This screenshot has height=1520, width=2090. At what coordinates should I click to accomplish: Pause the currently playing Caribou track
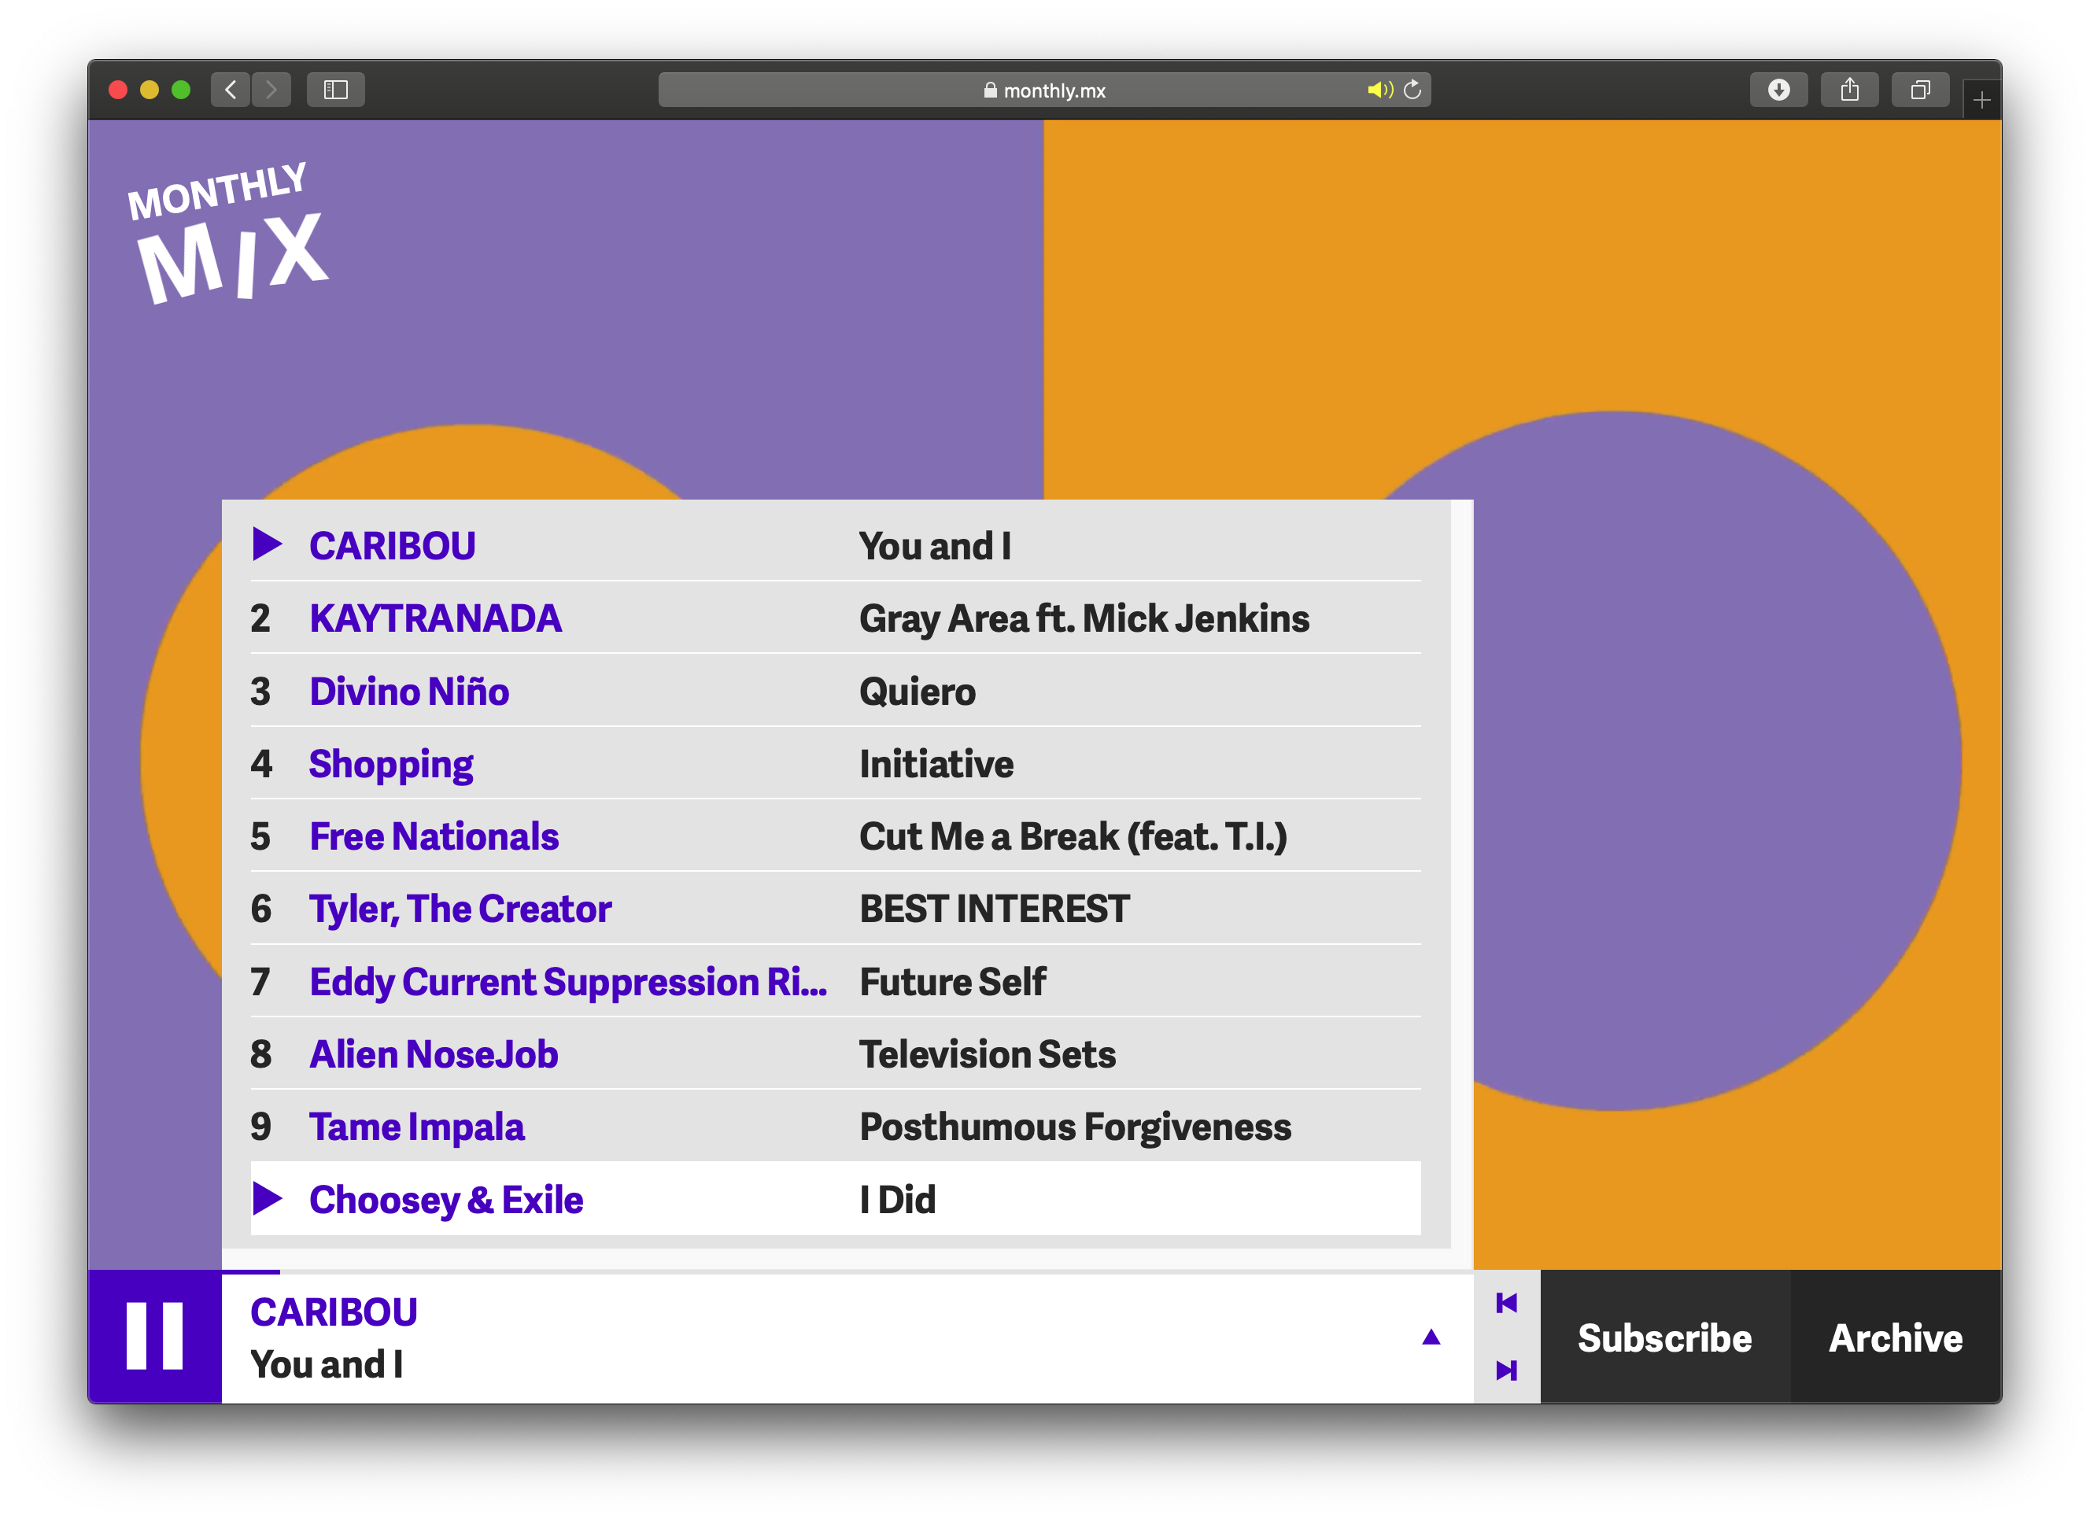tap(154, 1336)
